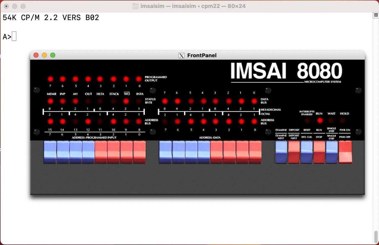Toggle blue ADDRESS-DATA switch 4
The image size is (379, 245).
[203, 152]
